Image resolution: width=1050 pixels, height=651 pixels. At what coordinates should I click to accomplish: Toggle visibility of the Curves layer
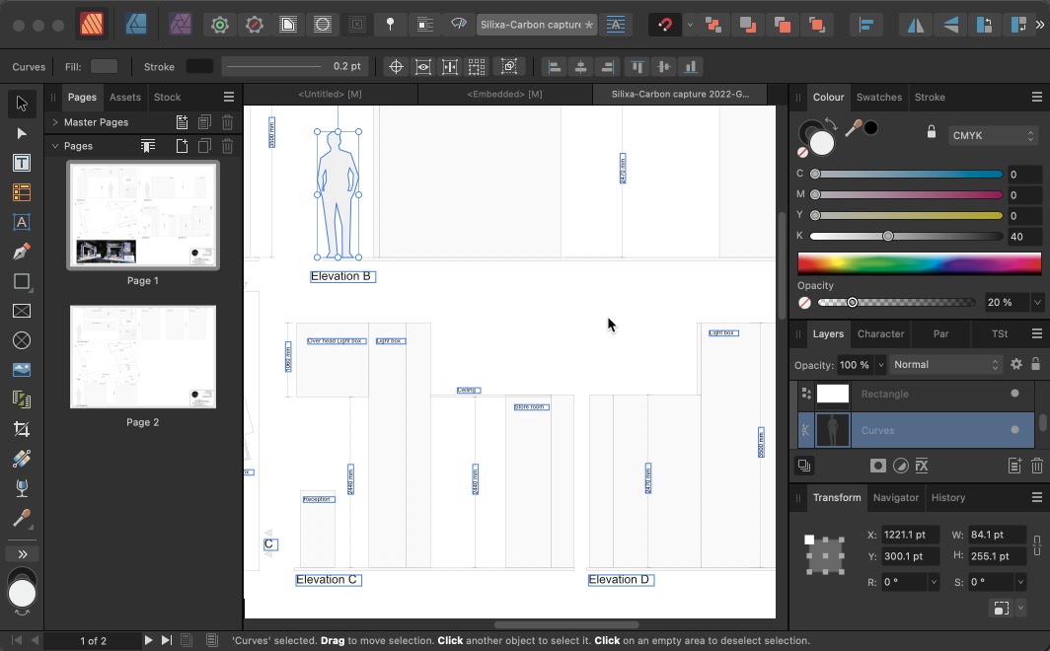pyautogui.click(x=1014, y=430)
